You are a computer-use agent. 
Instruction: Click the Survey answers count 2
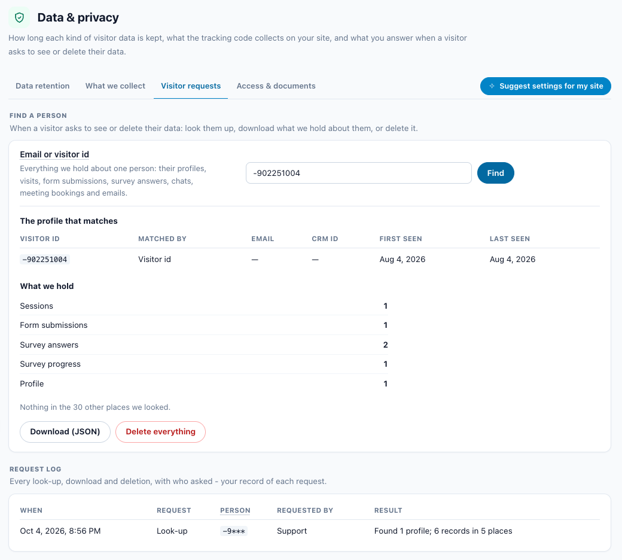coord(386,345)
